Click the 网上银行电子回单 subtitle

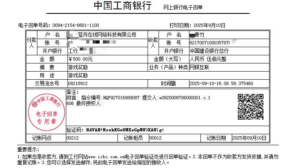[x=183, y=7]
